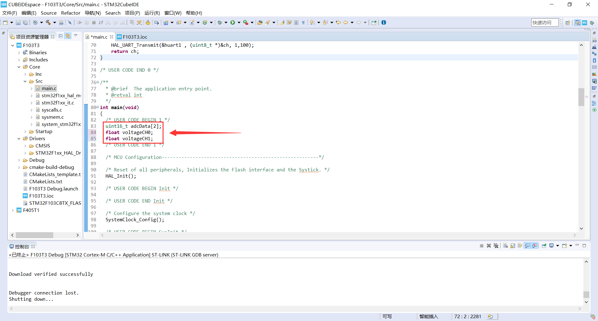The width and height of the screenshot is (598, 321).
Task: Toggle Link with Editor in Project Explorer
Action: [68, 36]
